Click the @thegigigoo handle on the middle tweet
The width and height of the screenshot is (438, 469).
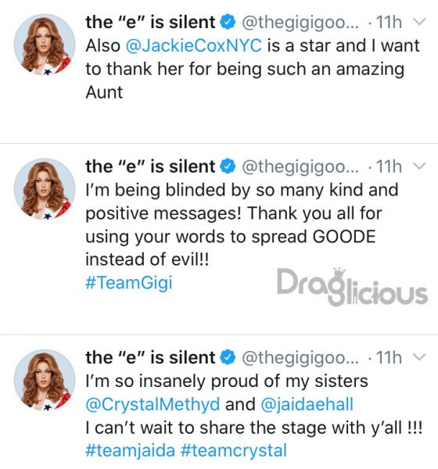coord(300,167)
